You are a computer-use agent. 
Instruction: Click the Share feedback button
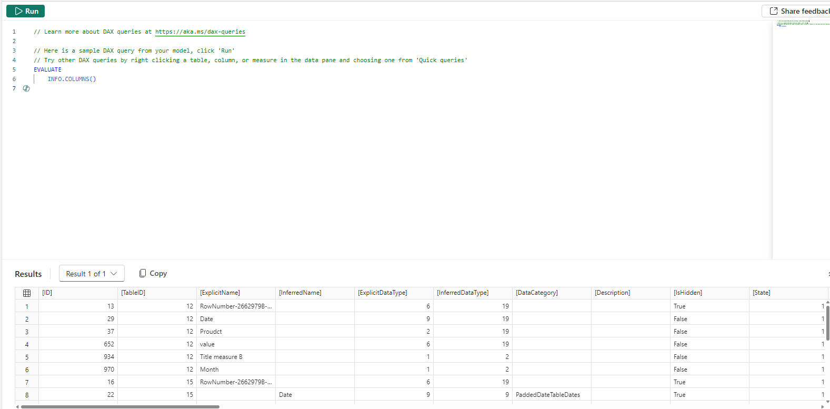(x=796, y=11)
